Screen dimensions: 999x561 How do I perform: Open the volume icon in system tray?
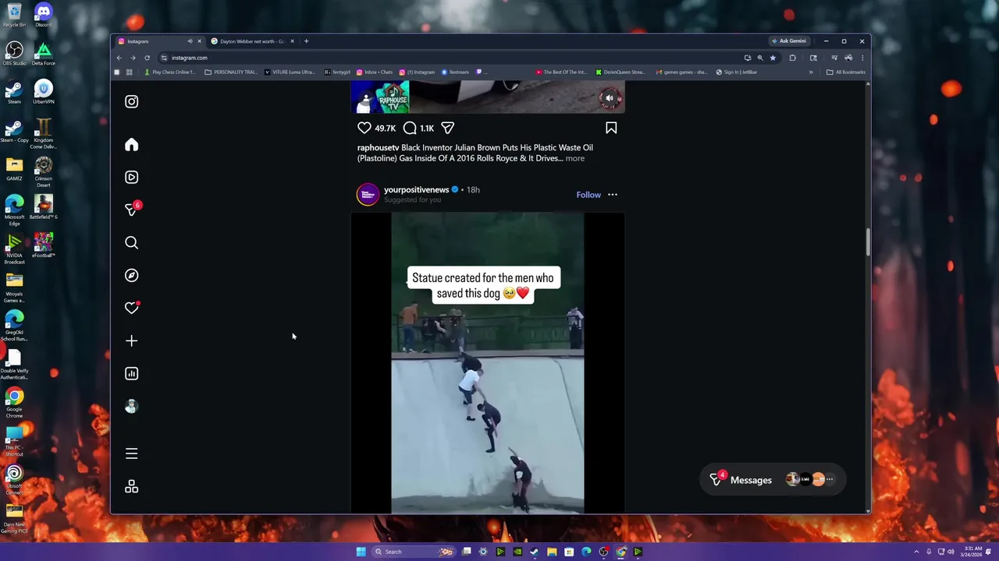tap(951, 552)
